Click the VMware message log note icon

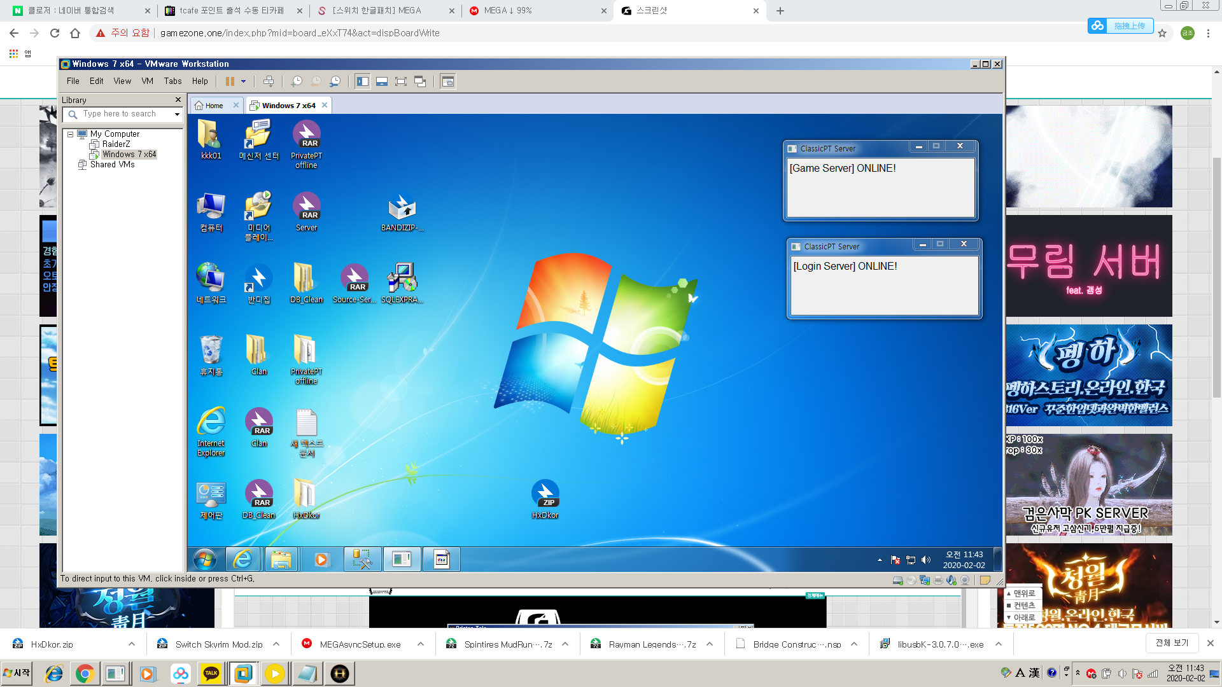tap(985, 580)
